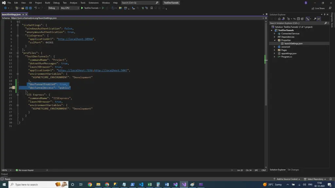Save the current file via toolbar icon
The image size is (335, 188).
point(26,8)
